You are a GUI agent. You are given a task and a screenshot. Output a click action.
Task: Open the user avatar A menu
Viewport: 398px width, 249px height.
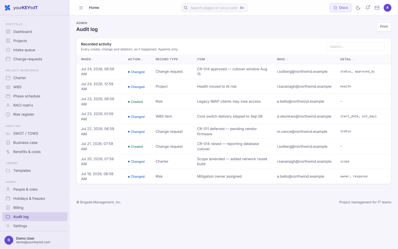(387, 8)
